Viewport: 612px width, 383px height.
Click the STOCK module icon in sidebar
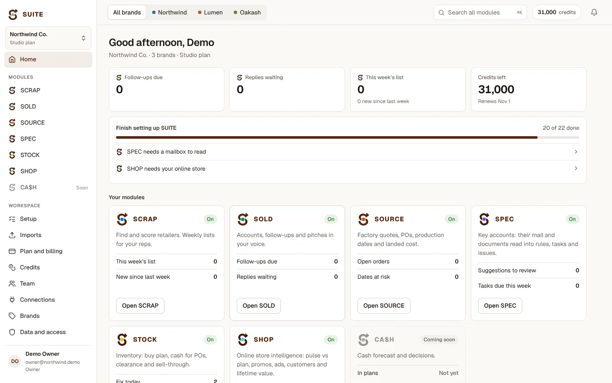[12, 155]
